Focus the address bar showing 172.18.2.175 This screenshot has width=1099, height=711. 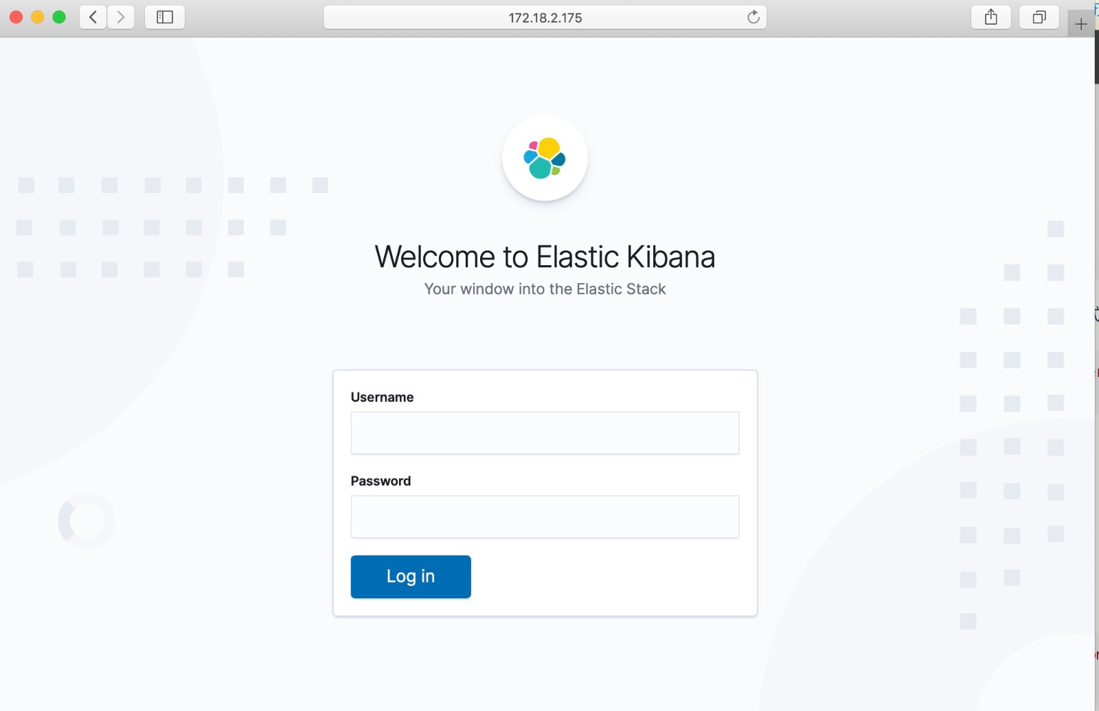coord(545,17)
